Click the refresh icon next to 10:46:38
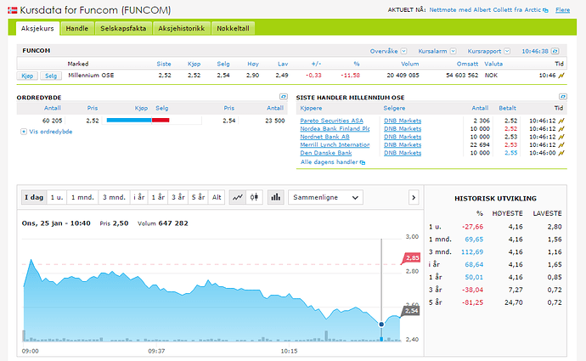The image size is (586, 361). pos(555,51)
